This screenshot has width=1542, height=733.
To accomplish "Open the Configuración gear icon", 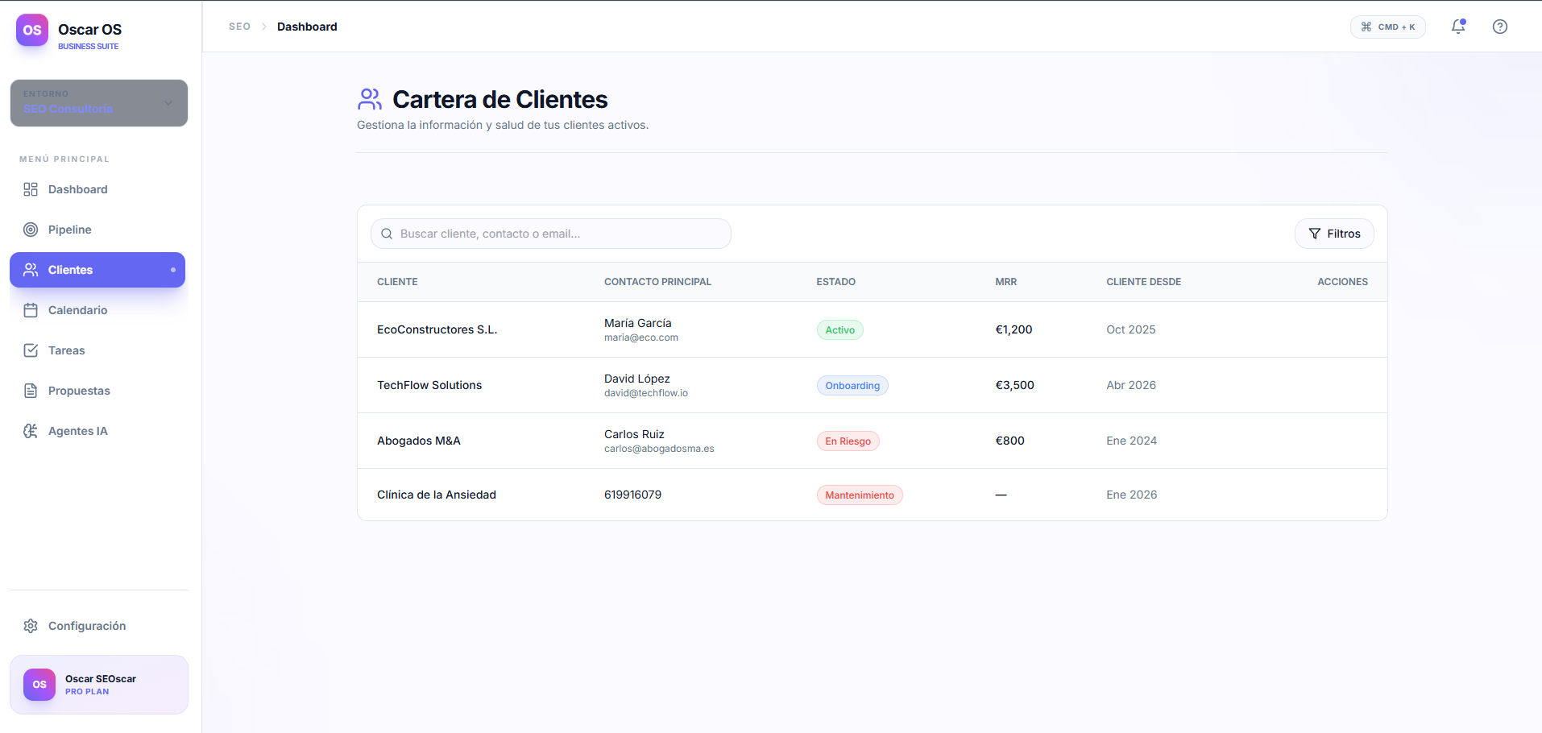I will pos(31,625).
